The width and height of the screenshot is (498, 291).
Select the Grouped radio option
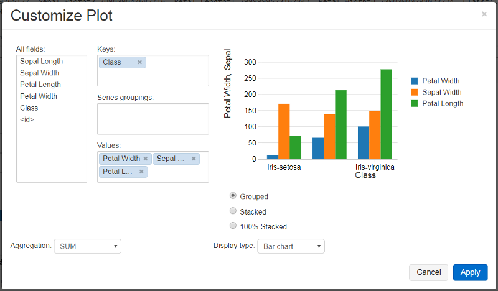point(233,196)
